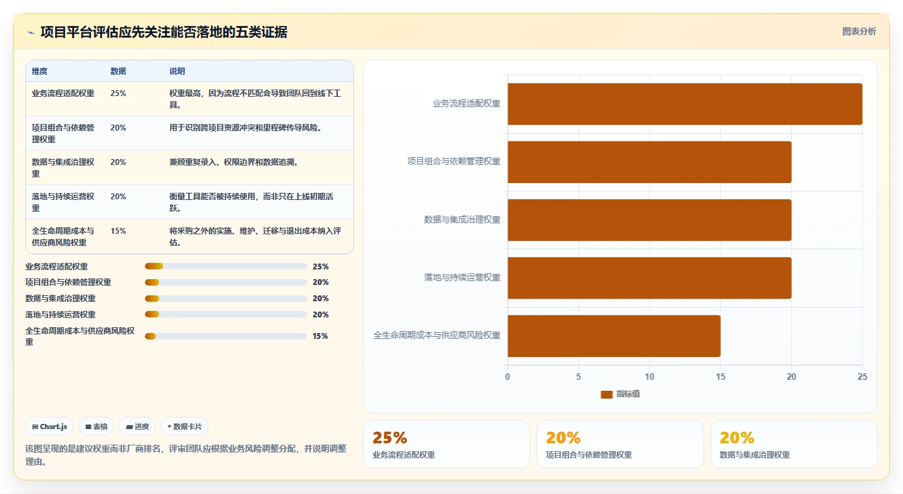The width and height of the screenshot is (903, 494).
Task: Click the 业务流程适配权重 progress bar
Action: [x=226, y=266]
